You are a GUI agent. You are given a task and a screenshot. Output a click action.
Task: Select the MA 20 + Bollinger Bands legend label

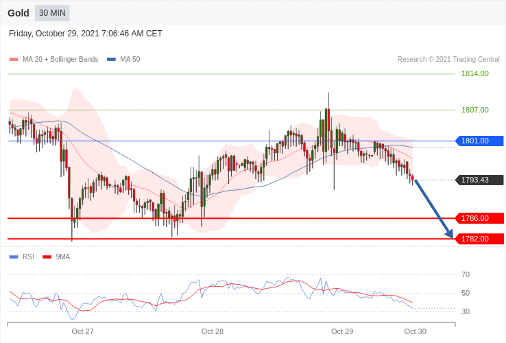pyautogui.click(x=60, y=60)
